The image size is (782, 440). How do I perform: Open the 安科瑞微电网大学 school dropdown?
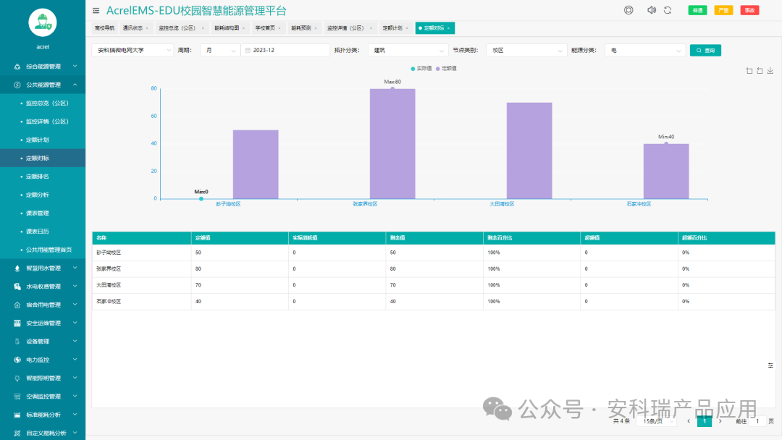[x=133, y=51]
